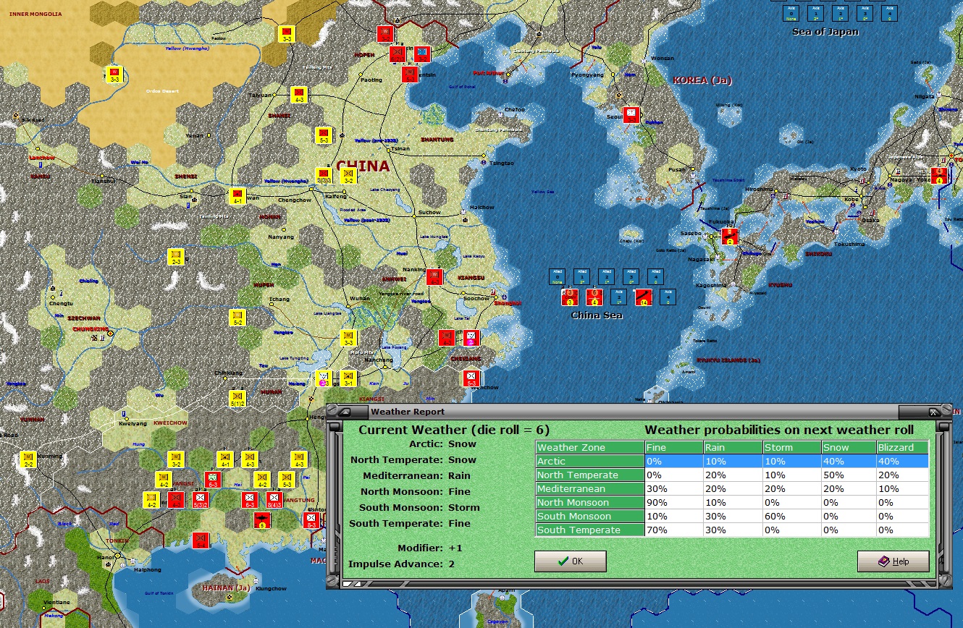Screen dimensions: 963x628
Task: Select the yellow 3-2 unit near Kaifeng
Action: tap(348, 176)
